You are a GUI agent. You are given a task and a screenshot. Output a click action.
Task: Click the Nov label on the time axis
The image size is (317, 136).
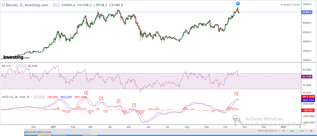[x=245, y=127]
